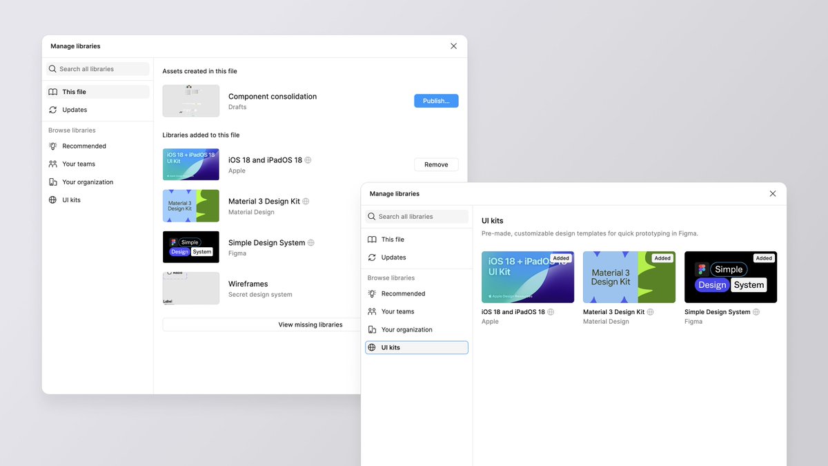Click the building icon beside Your organization, front window
This screenshot has height=466, width=828.
point(372,329)
